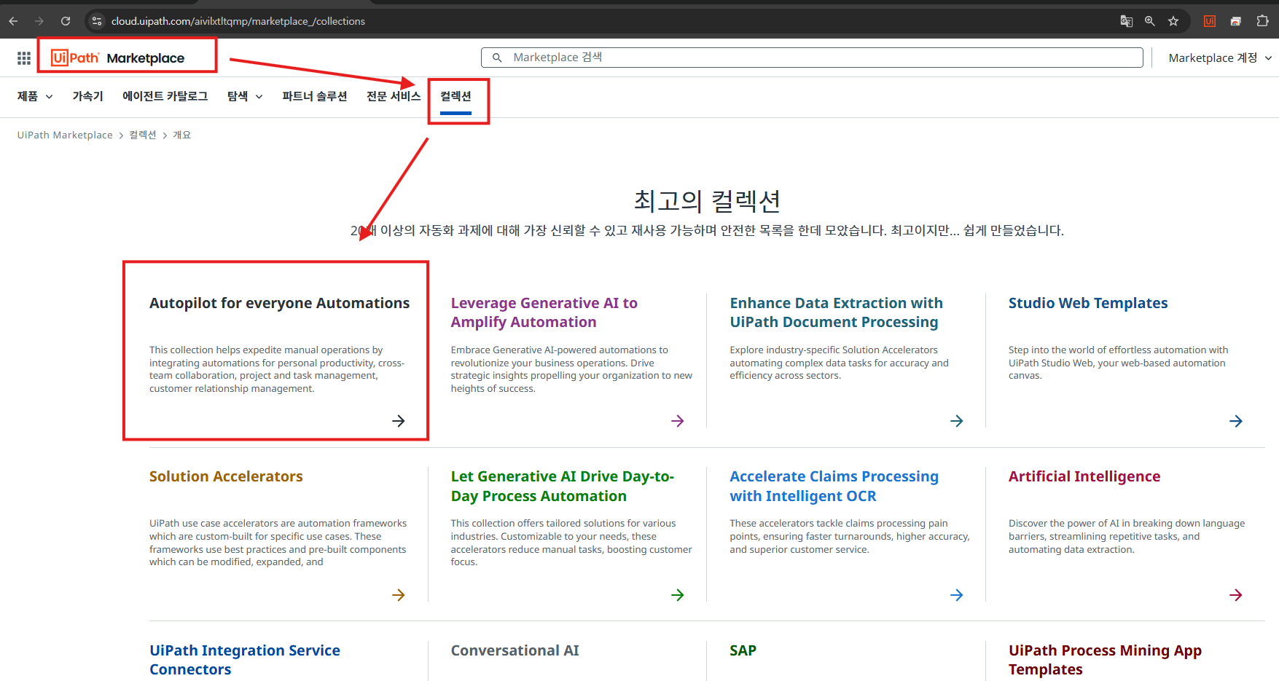The width and height of the screenshot is (1279, 681).
Task: Open Let Generative AI Drive Day-to-Day collection
Action: tap(563, 486)
